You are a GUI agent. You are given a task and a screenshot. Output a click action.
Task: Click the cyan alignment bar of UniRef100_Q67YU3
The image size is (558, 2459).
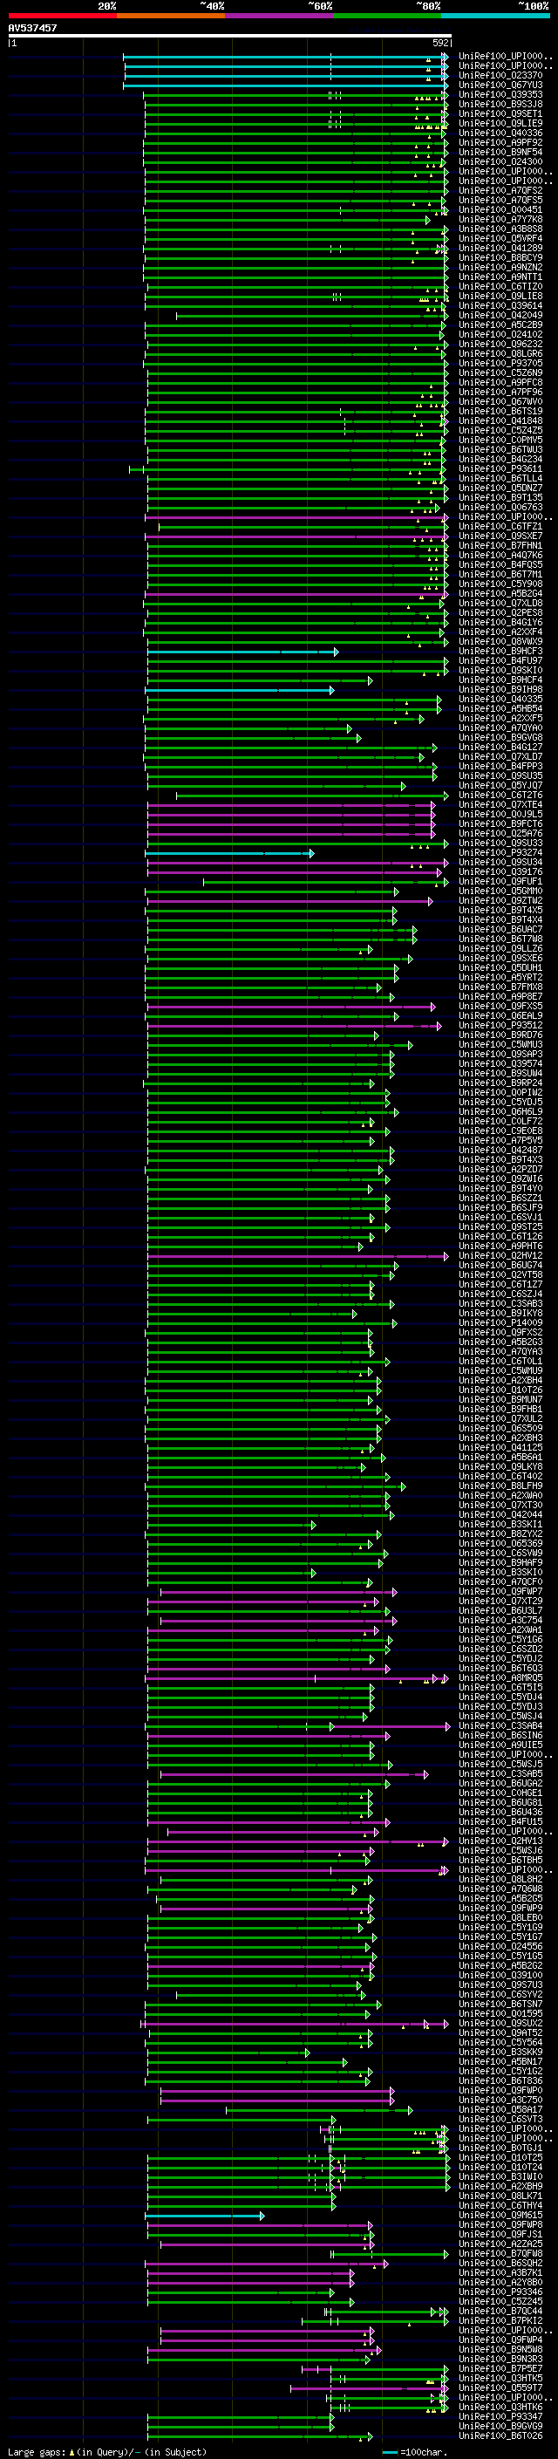coord(285,85)
